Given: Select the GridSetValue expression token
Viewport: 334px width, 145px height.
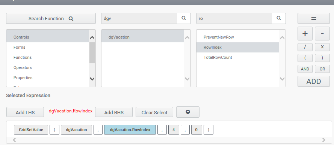Looking at the screenshot, I should [x=31, y=130].
